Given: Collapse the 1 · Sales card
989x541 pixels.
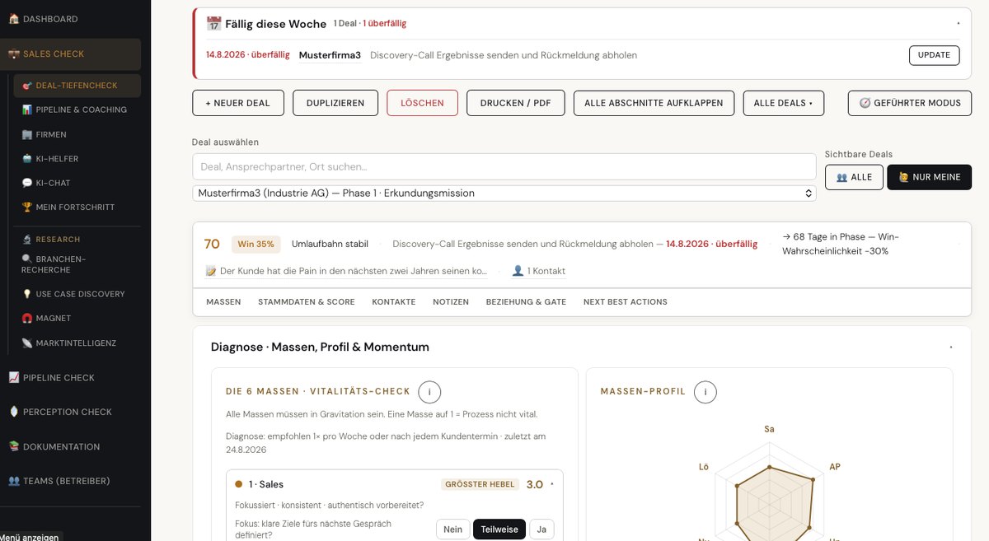Looking at the screenshot, I should (552, 484).
